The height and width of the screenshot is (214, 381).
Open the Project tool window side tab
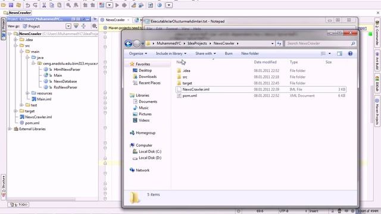point(3,28)
